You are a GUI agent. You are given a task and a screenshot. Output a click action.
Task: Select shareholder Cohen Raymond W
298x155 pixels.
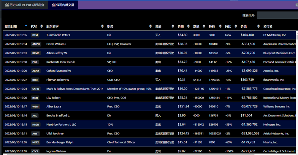59,71
